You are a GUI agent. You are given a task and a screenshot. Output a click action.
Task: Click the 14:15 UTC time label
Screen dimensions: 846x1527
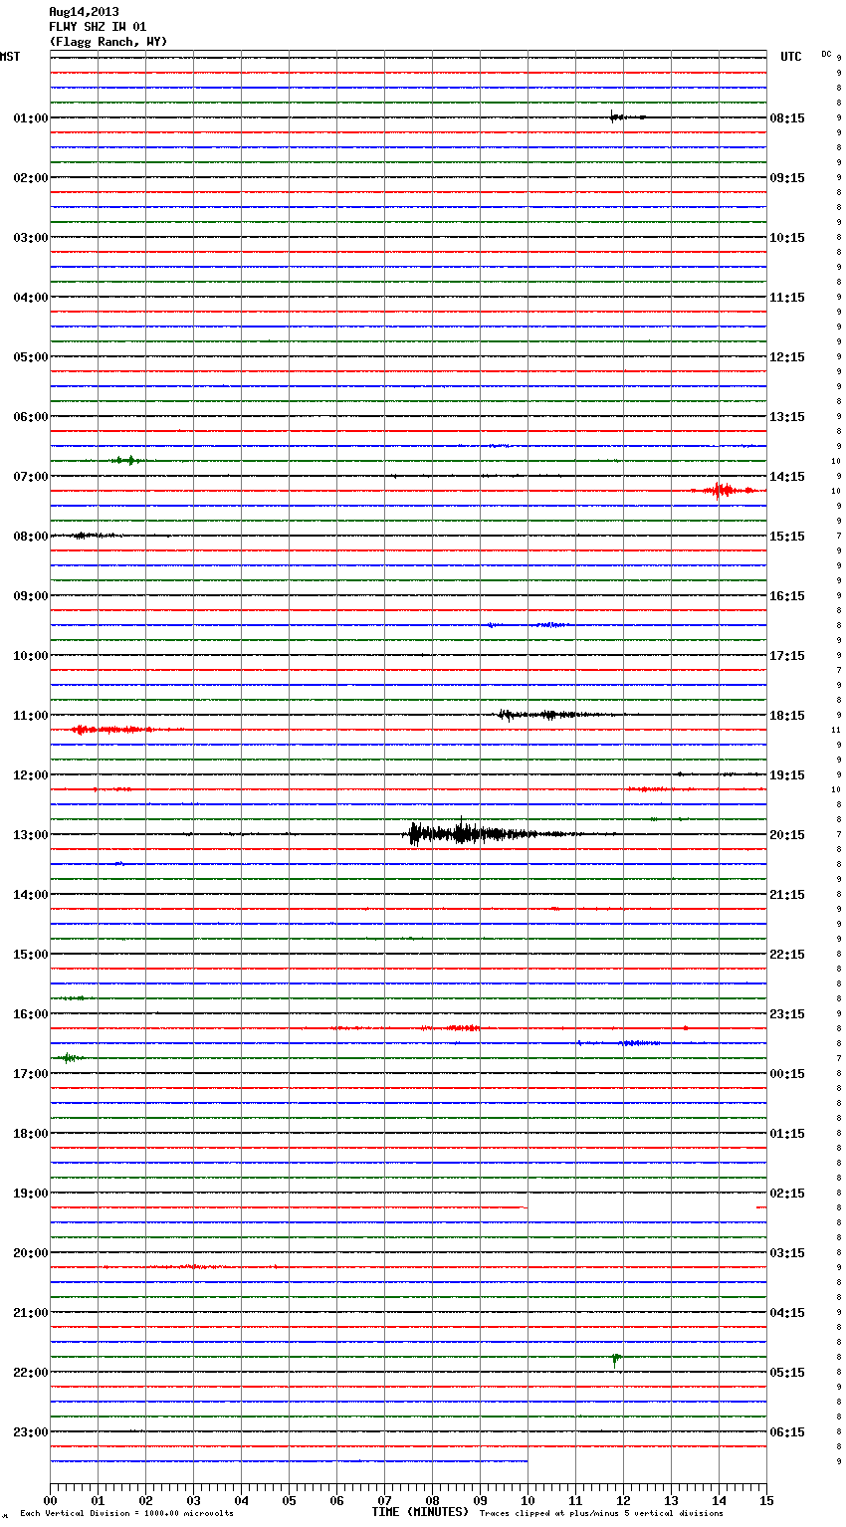[x=787, y=477]
